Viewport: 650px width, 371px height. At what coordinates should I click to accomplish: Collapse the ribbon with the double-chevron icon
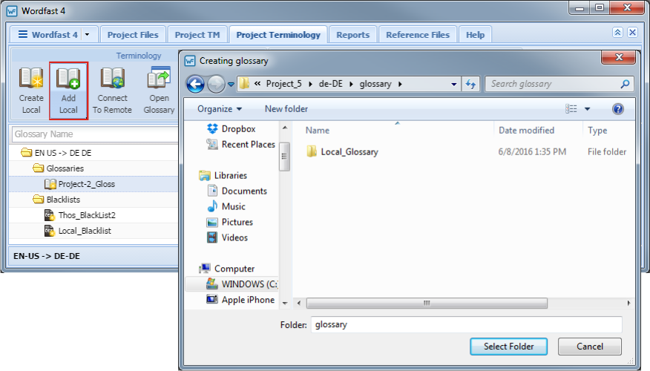coord(617,33)
